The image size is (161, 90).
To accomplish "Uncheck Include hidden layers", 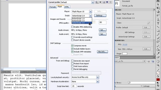I will 72,49.
